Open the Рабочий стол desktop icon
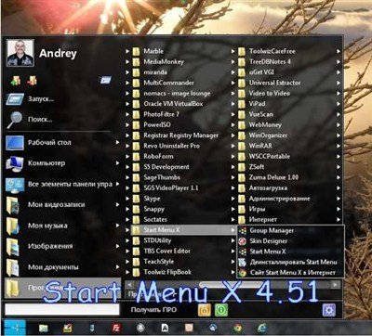372x336 pixels. point(15,143)
